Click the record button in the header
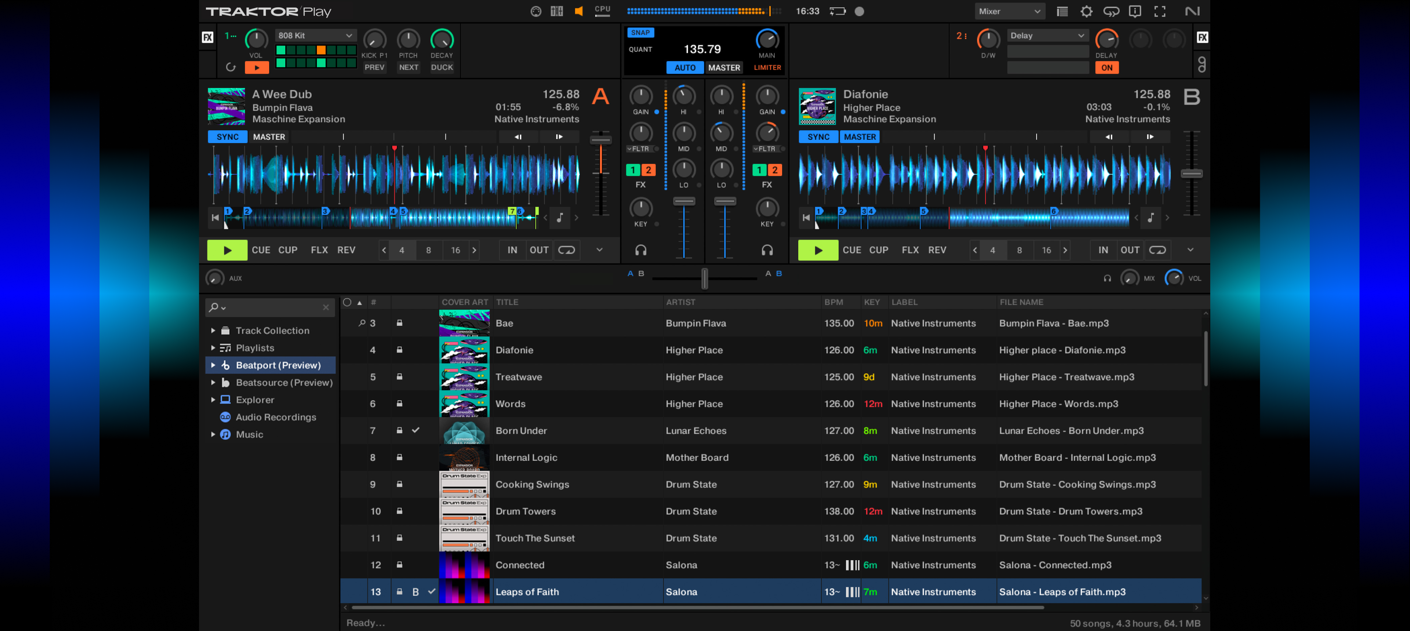 point(859,11)
